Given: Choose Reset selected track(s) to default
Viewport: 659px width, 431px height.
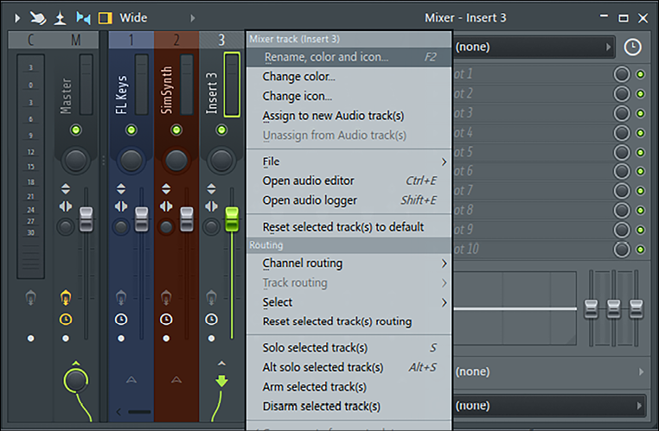Looking at the screenshot, I should coord(349,227).
